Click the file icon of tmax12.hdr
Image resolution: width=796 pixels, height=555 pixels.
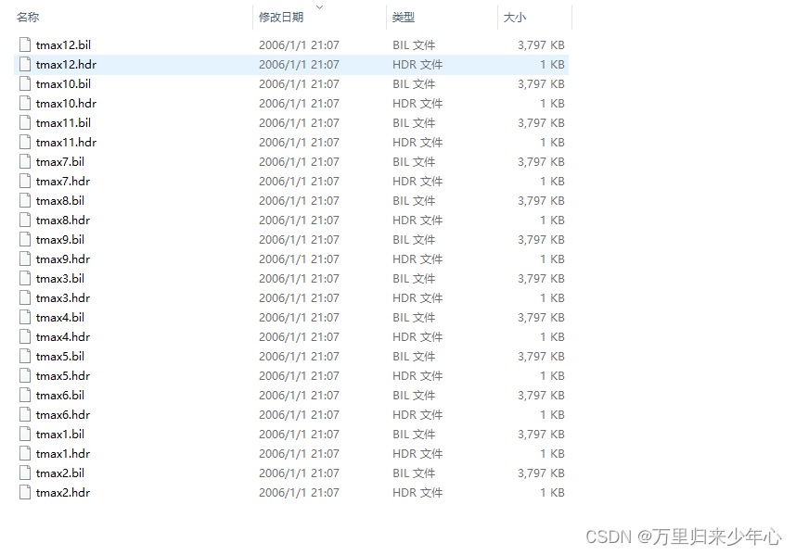coord(25,64)
